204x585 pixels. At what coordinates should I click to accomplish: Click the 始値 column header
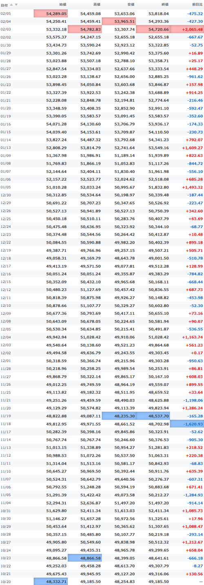pyautogui.click(x=62, y=5)
